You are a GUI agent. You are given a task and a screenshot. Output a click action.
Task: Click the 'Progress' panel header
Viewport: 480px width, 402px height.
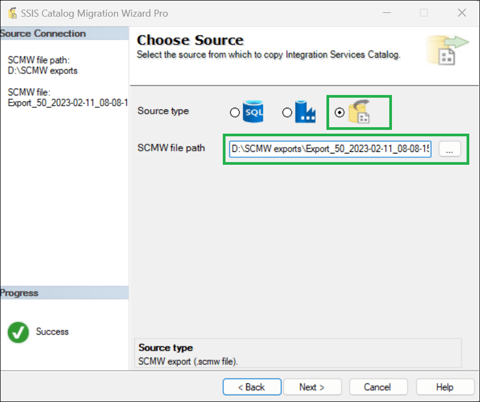click(x=64, y=293)
